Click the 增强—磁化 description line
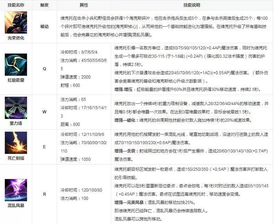The height and width of the screenshot is (224, 274). (183, 120)
